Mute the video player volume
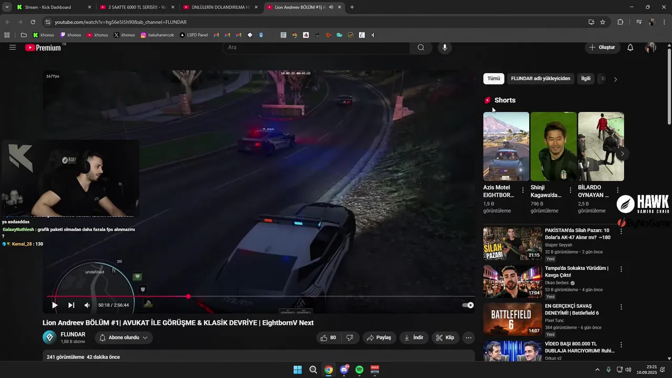This screenshot has width=672, height=378. coord(87,305)
